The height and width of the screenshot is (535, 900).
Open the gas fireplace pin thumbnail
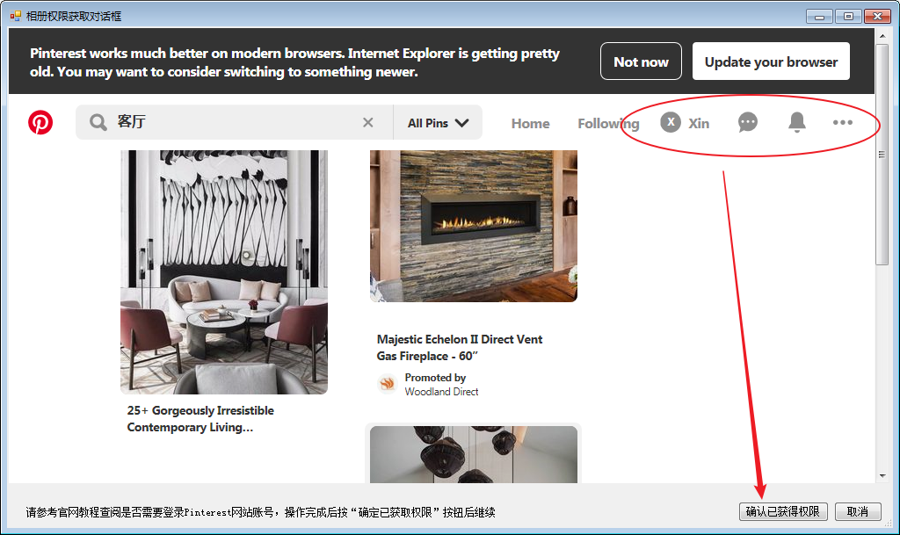point(474,224)
